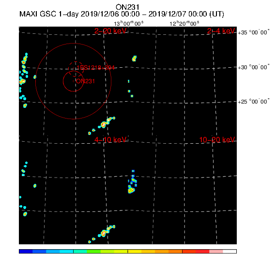Click the 4-10 keV panel label

point(110,140)
